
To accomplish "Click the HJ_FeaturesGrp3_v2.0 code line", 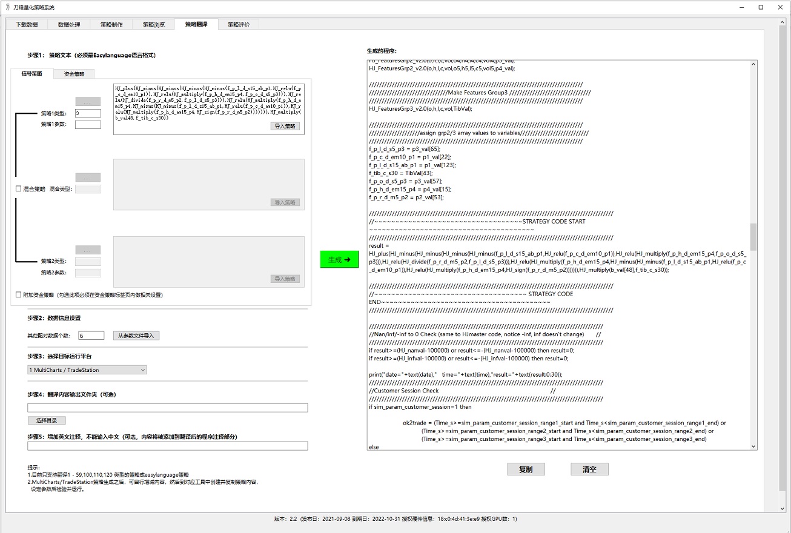I will click(420, 108).
